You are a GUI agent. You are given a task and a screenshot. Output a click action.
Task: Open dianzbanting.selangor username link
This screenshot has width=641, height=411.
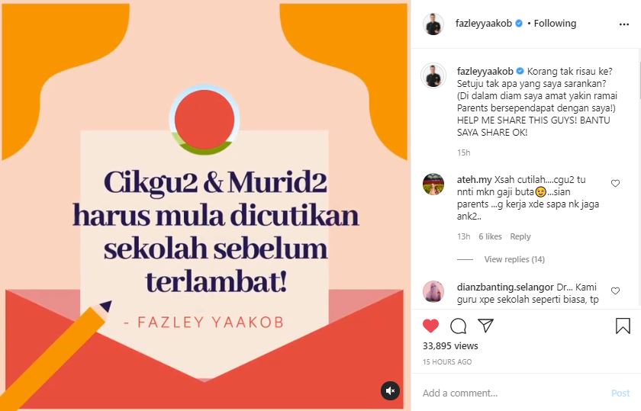click(505, 287)
